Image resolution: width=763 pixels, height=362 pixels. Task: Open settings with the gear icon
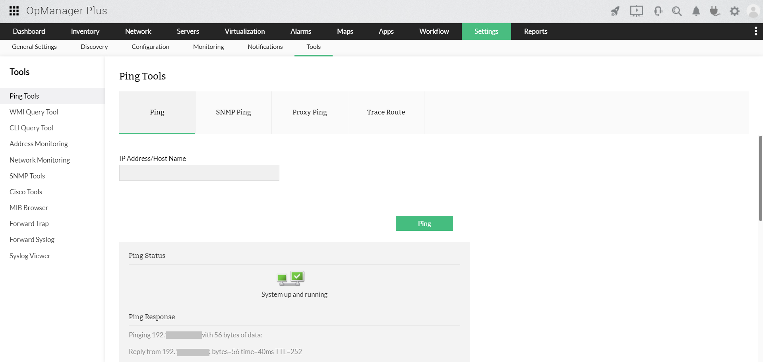[x=734, y=11]
